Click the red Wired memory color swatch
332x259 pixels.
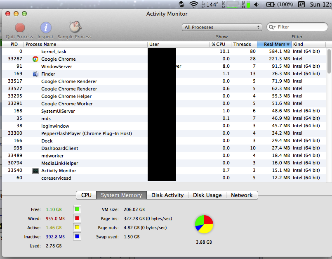click(77, 218)
